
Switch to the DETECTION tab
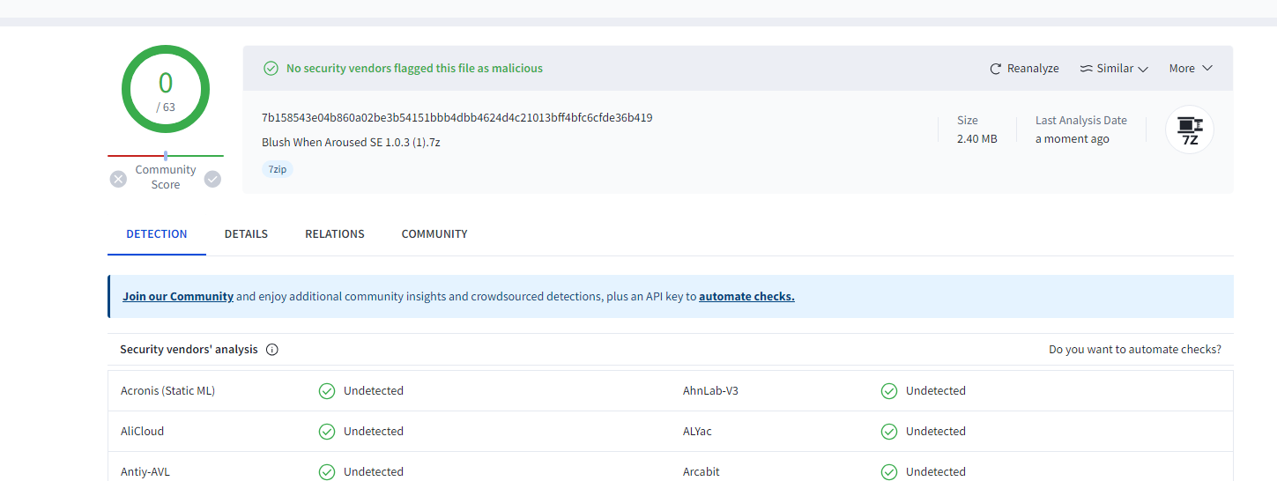(x=157, y=234)
